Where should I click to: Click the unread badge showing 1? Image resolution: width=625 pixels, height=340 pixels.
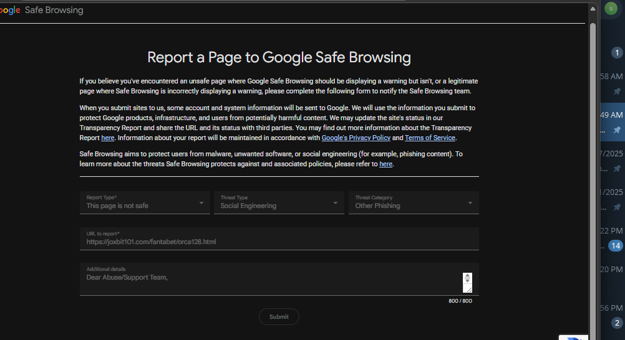click(x=617, y=52)
